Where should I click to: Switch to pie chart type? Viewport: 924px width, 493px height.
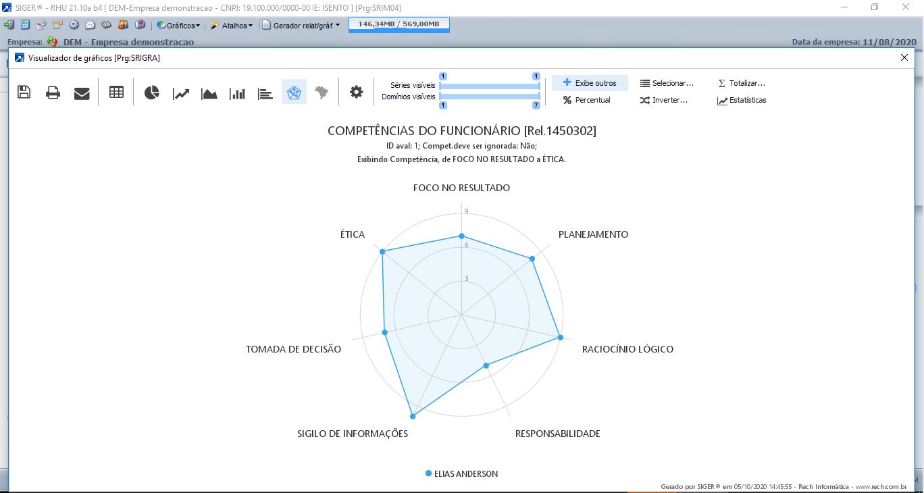(x=152, y=93)
